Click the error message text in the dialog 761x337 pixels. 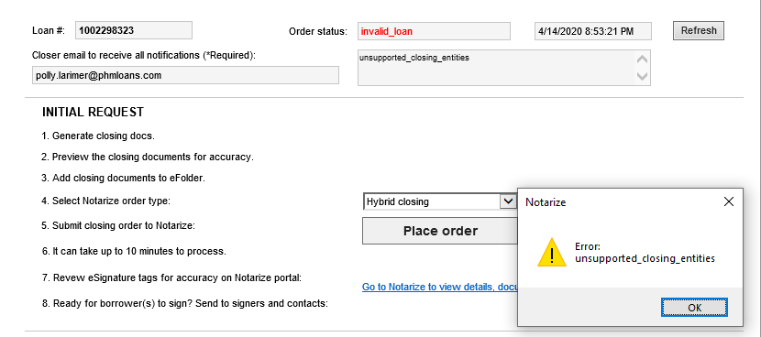click(645, 252)
